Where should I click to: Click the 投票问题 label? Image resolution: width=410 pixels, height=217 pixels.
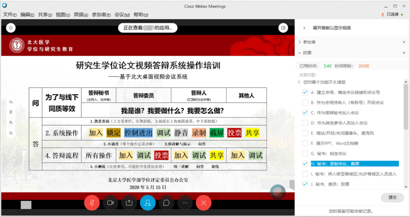click(308, 75)
